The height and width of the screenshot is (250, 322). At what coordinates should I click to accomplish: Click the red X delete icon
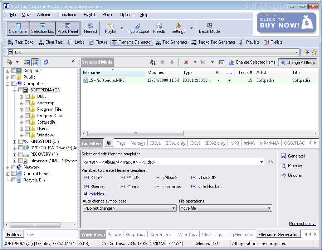coord(186,62)
